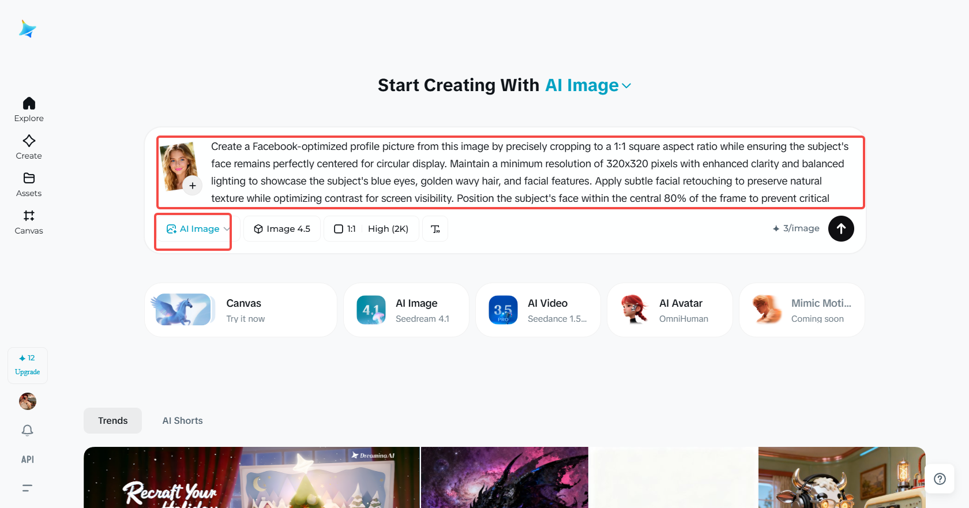Open the 1:1 High (2K) ratio selector
This screenshot has width=969, height=508.
371,229
